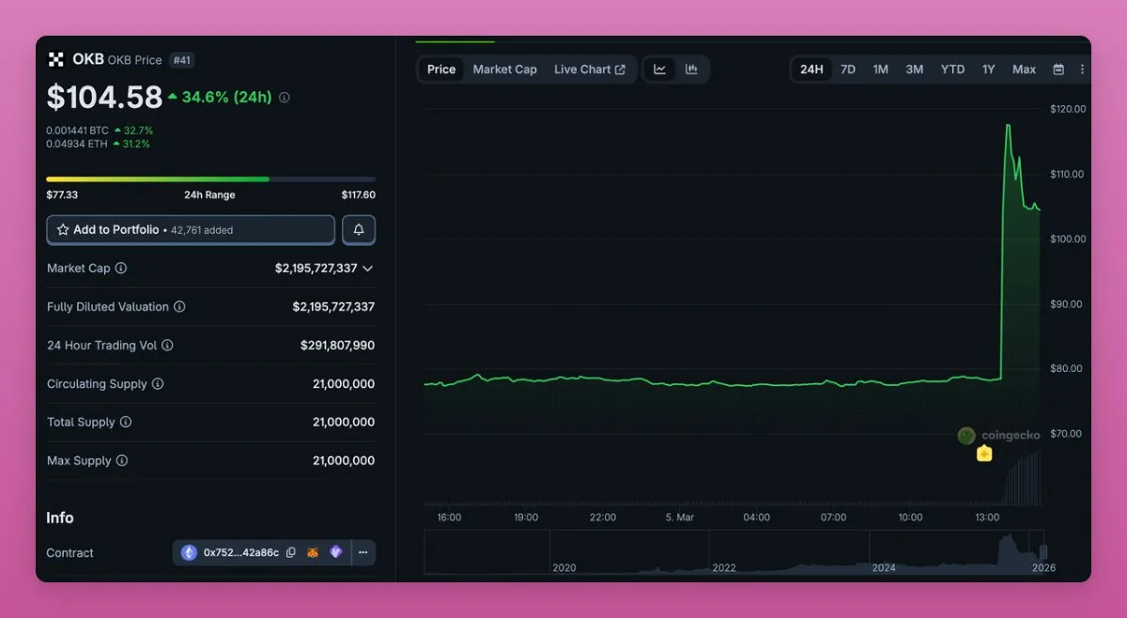Switch to candlestick chart view
Viewport: 1127px width, 618px height.
pos(691,70)
